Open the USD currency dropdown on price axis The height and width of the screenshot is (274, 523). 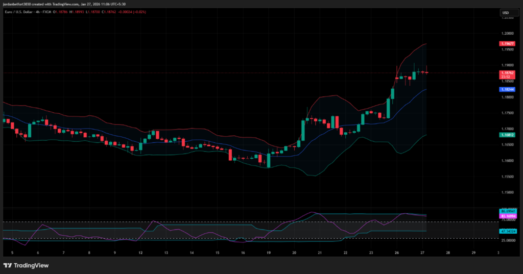(x=506, y=13)
